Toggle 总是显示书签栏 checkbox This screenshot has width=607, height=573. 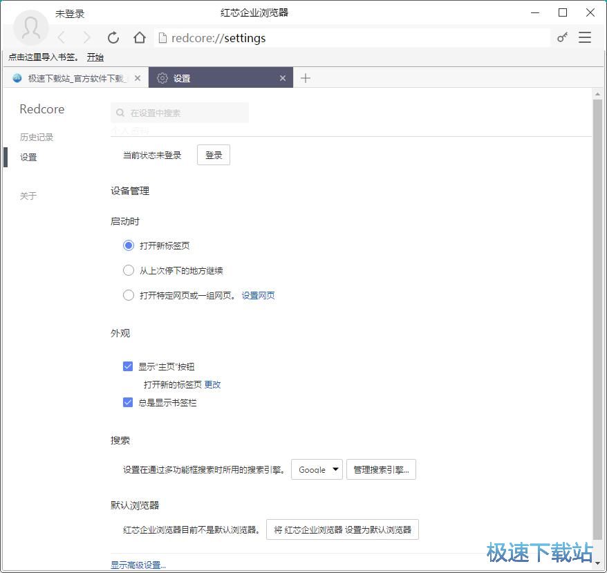coord(128,402)
